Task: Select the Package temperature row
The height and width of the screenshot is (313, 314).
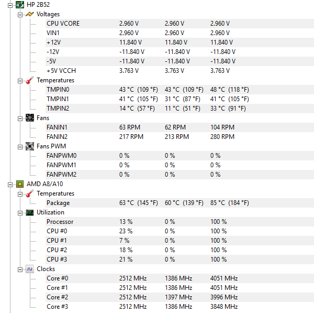Action: [180, 203]
